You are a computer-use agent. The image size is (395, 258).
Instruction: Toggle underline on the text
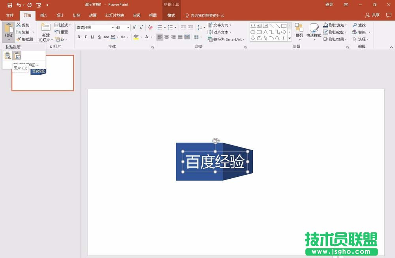tap(92, 37)
